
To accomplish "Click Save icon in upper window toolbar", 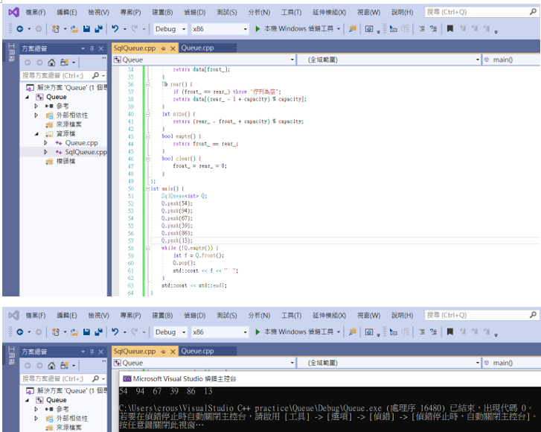I will coord(86,29).
